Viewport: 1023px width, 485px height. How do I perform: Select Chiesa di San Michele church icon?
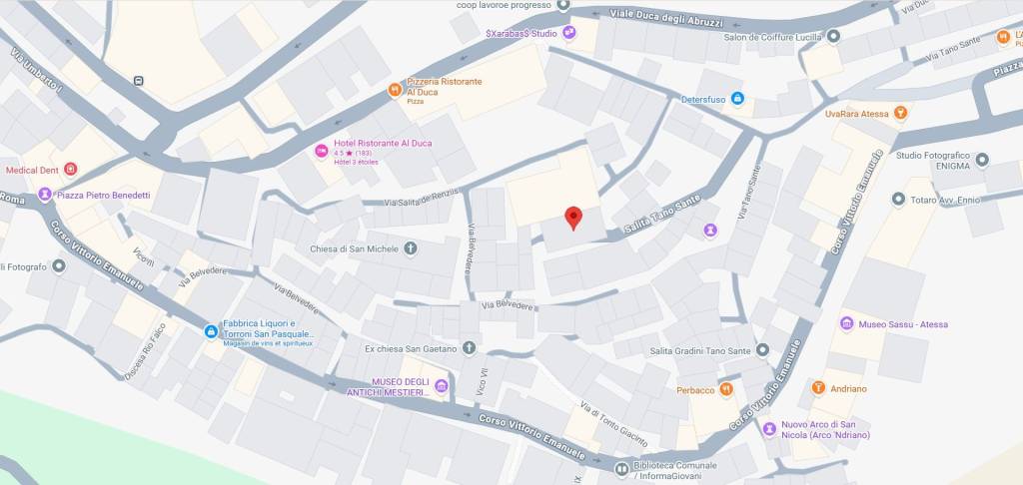point(410,247)
